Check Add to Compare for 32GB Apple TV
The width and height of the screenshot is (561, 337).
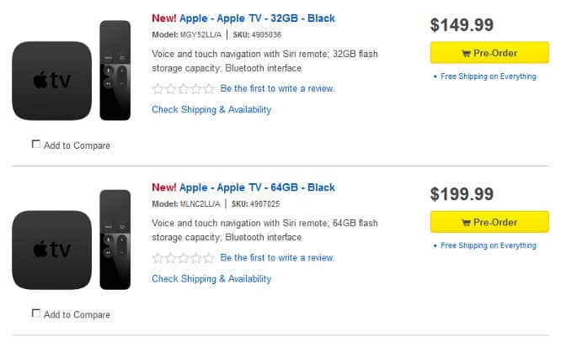(35, 145)
